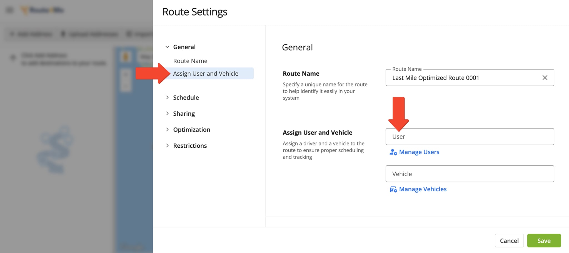Click the green Save button
Image resolution: width=569 pixels, height=253 pixels.
coord(544,240)
